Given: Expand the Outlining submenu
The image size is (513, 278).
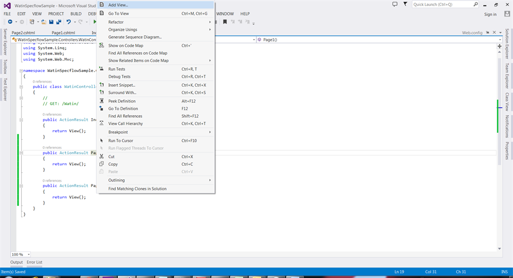Looking at the screenshot, I should (x=156, y=180).
